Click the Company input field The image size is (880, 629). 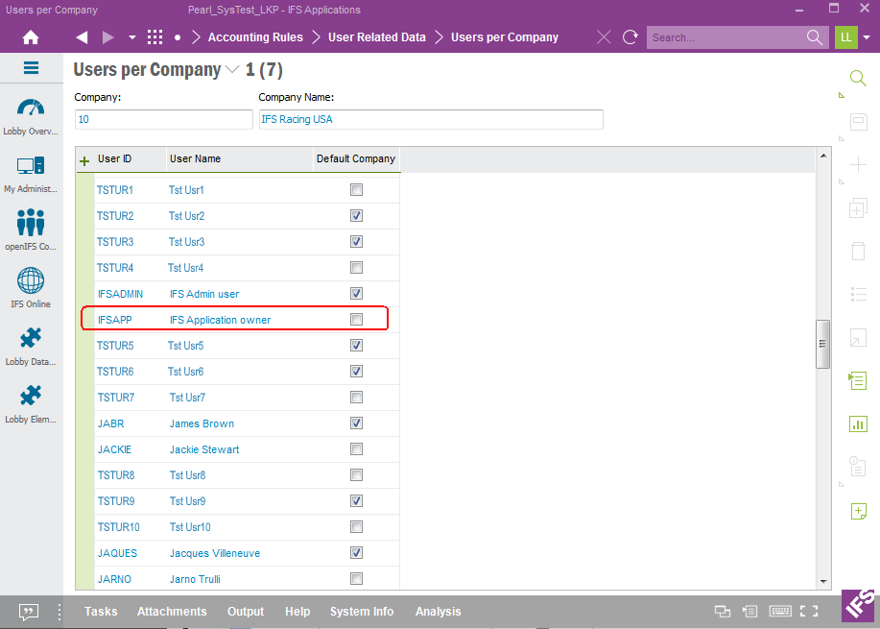[x=163, y=120]
